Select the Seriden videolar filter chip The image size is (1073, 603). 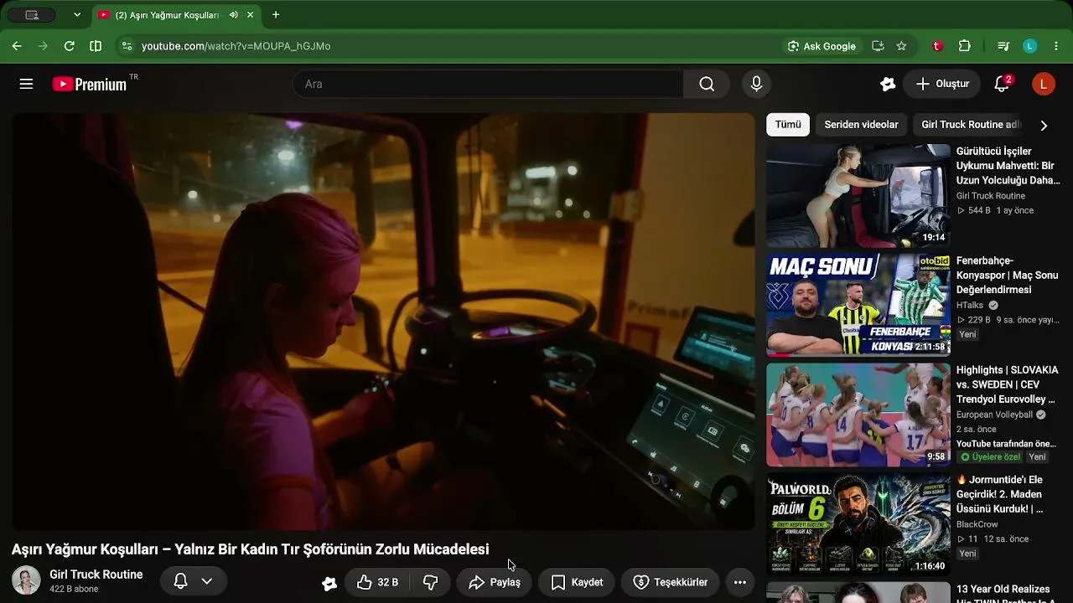pos(861,125)
